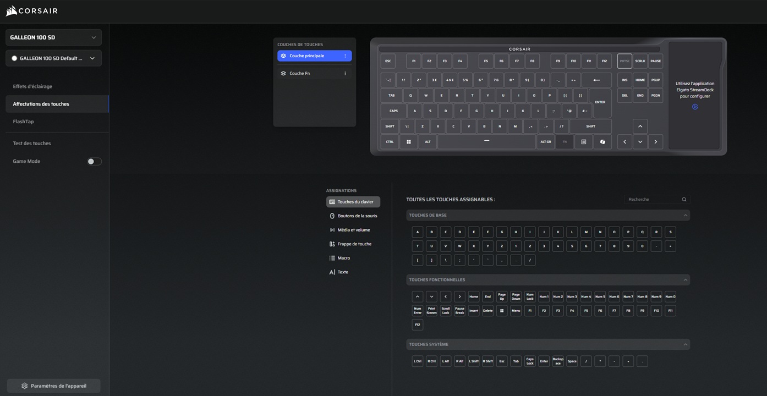Click the Elgato Stream Deck icon
767x396 pixels.
coord(694,107)
